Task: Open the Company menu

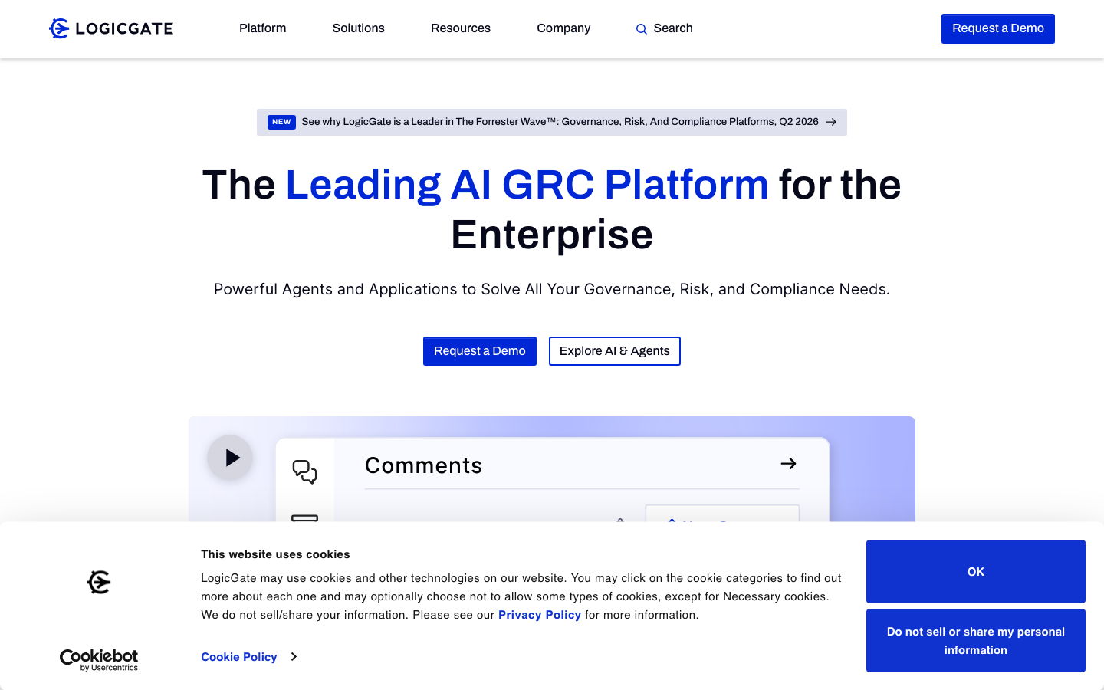Action: tap(563, 28)
